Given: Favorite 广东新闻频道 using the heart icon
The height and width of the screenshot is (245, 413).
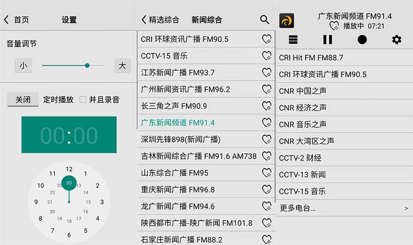Looking at the screenshot, I should (x=266, y=122).
